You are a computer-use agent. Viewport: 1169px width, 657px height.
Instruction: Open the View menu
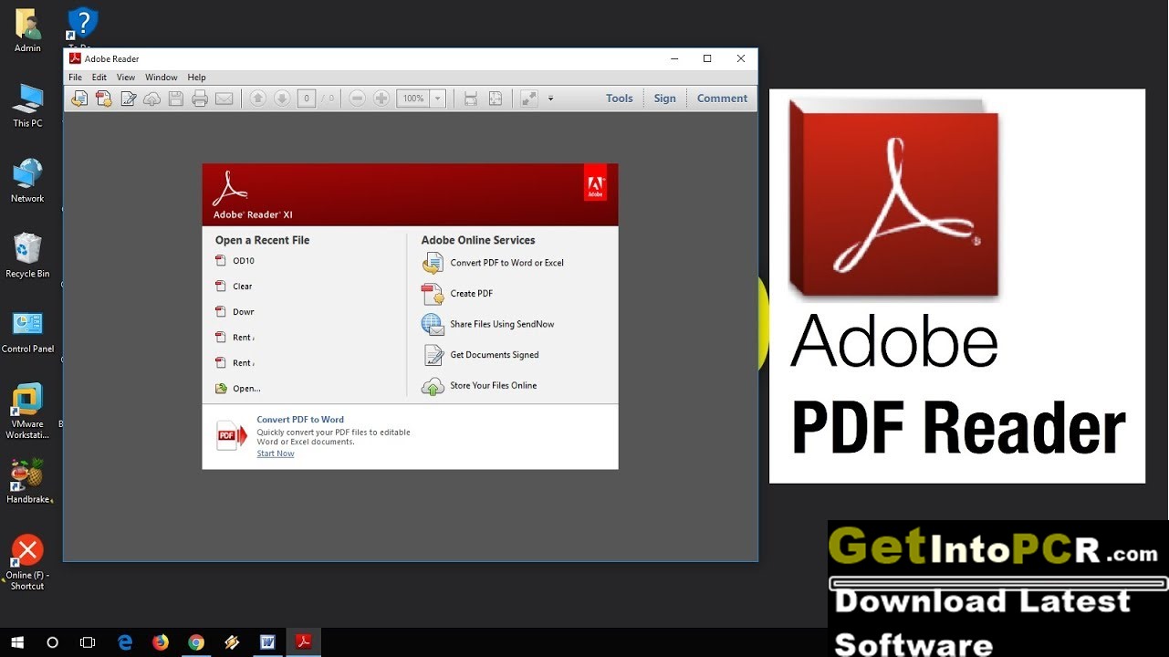click(126, 78)
